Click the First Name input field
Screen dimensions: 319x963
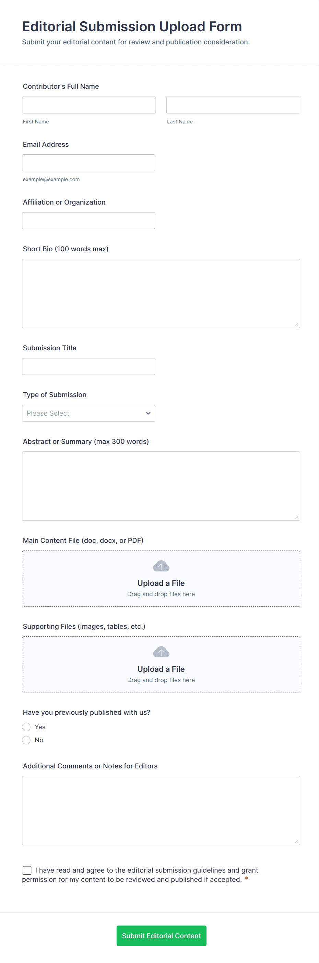tap(89, 105)
